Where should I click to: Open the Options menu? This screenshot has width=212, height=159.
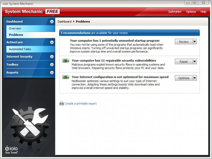coord(191,12)
